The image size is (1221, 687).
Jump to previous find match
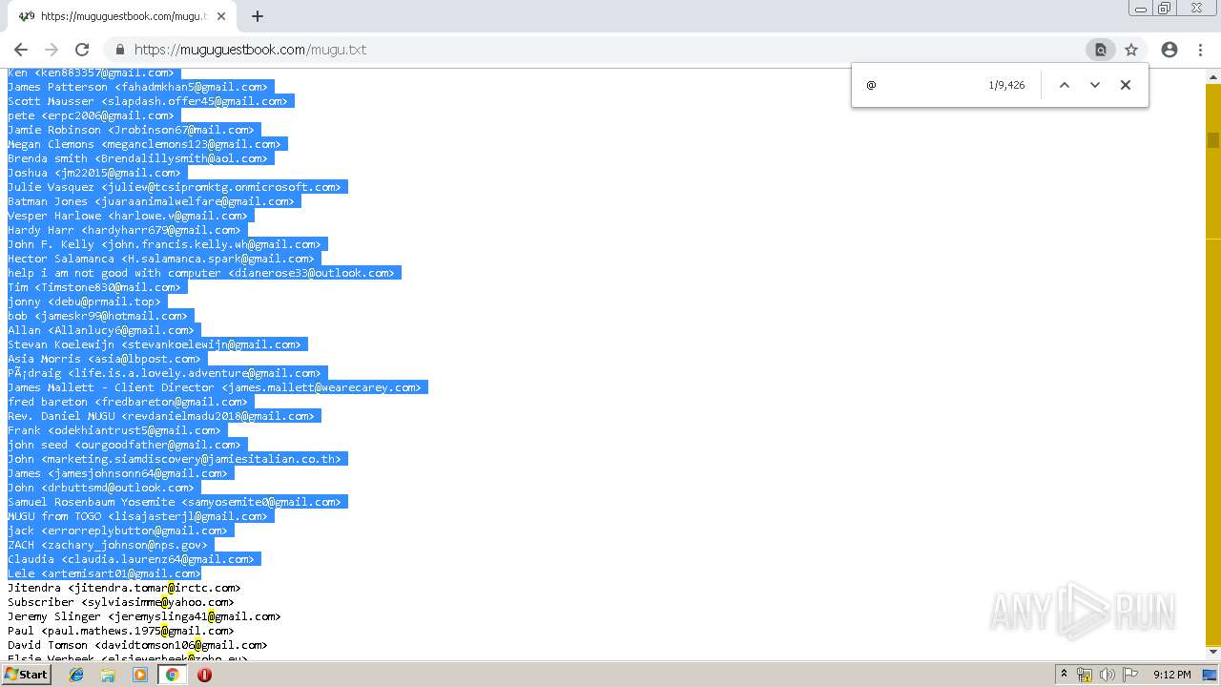[1065, 85]
